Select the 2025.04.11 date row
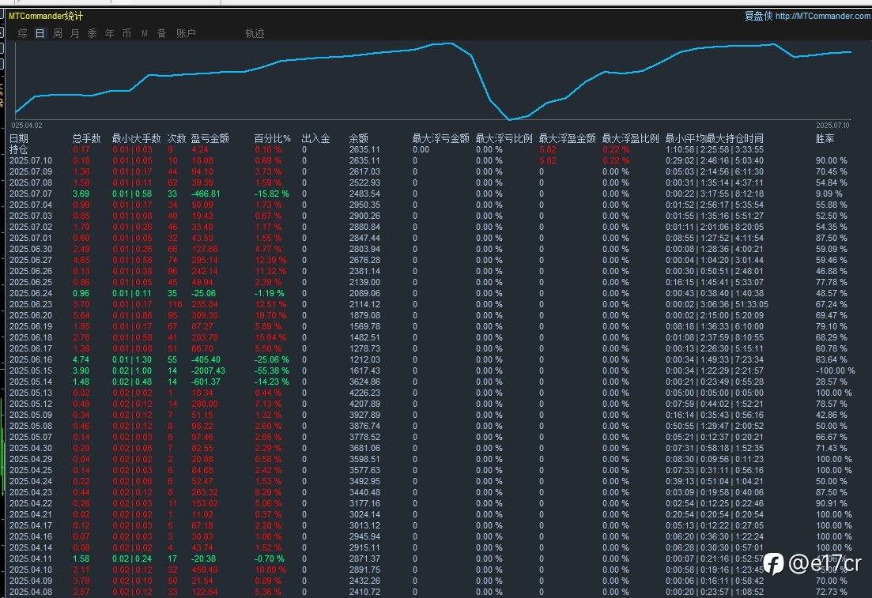872x598 pixels. click(31, 559)
